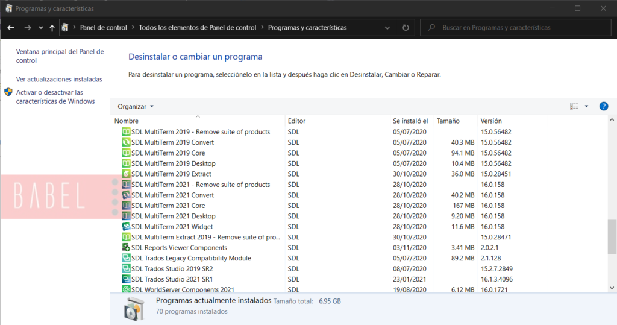Click the SDL MultiTerm 2019 Extract icon
The image size is (617, 325).
tap(126, 174)
